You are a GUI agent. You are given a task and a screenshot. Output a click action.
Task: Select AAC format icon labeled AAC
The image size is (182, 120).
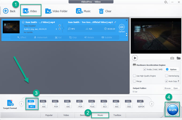(x=117, y=104)
